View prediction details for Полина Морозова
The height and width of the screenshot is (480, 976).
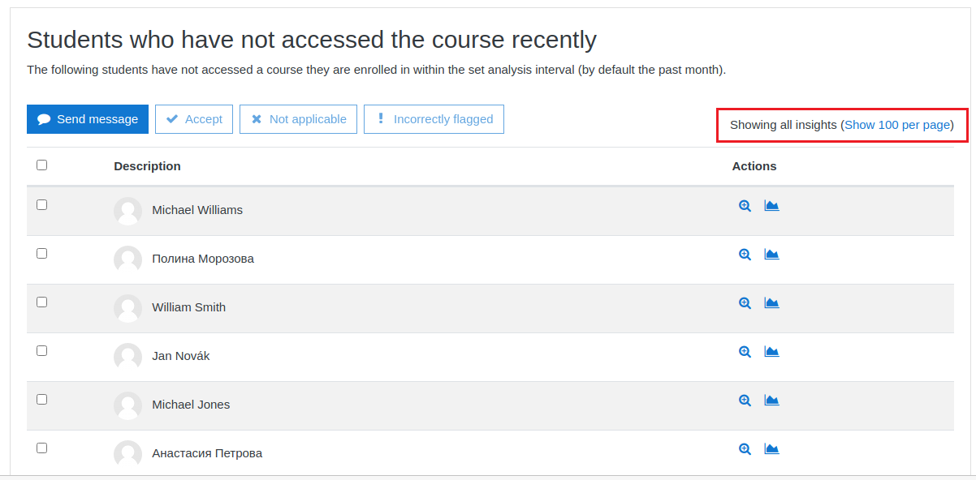(745, 255)
